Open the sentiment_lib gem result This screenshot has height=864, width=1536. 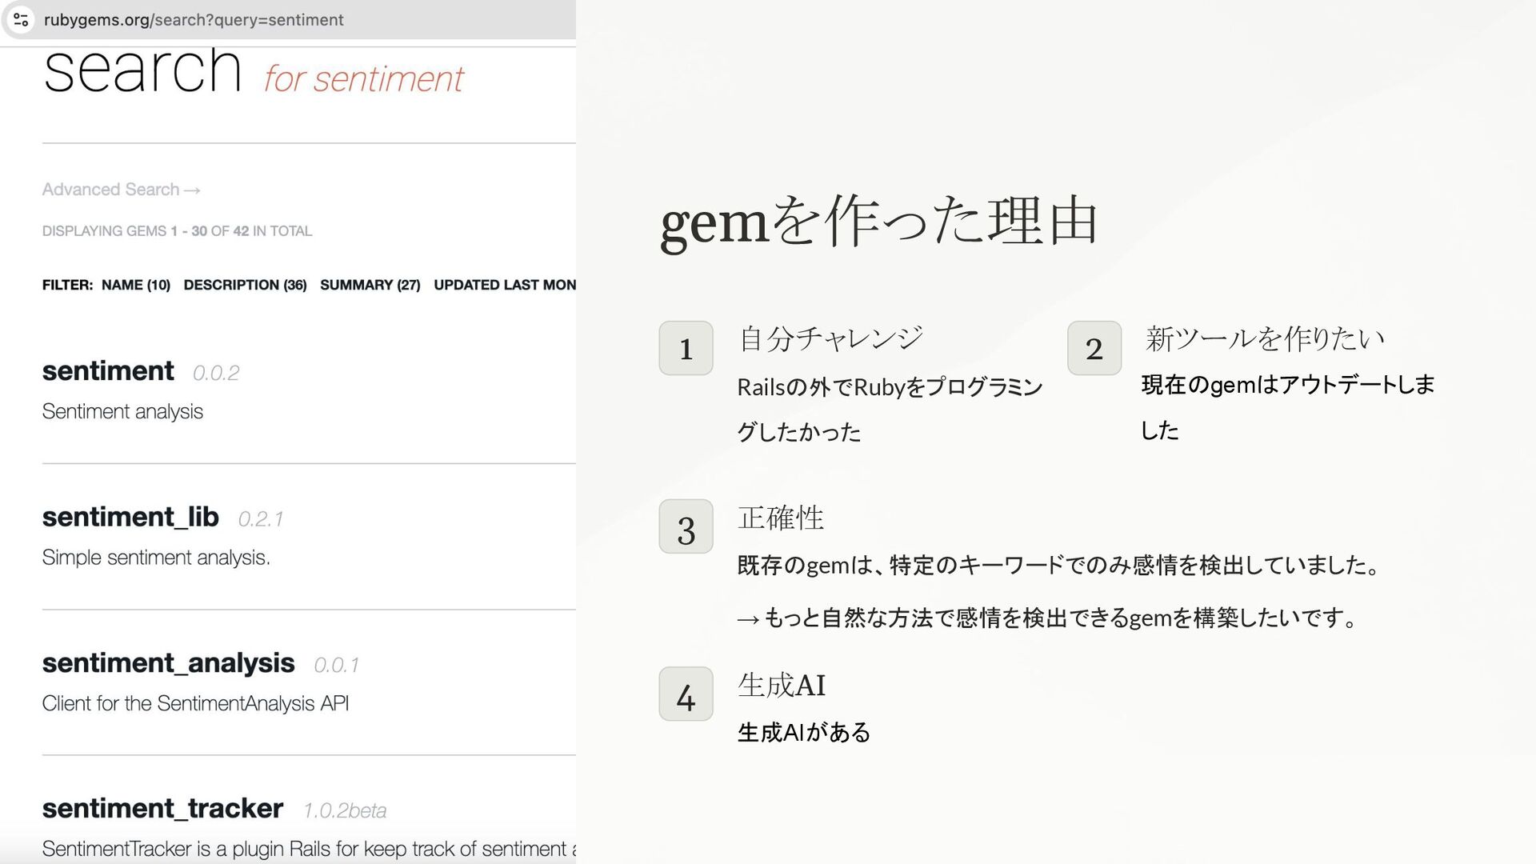[x=130, y=517]
